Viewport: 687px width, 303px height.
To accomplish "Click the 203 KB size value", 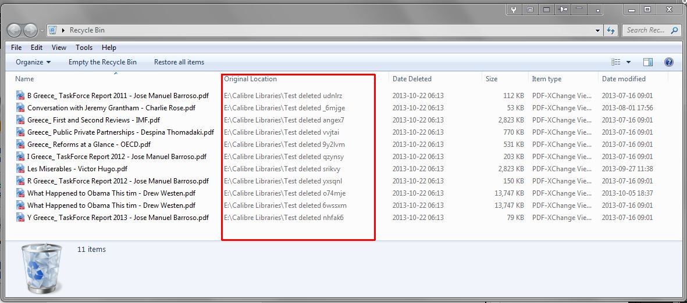I will pos(514,157).
